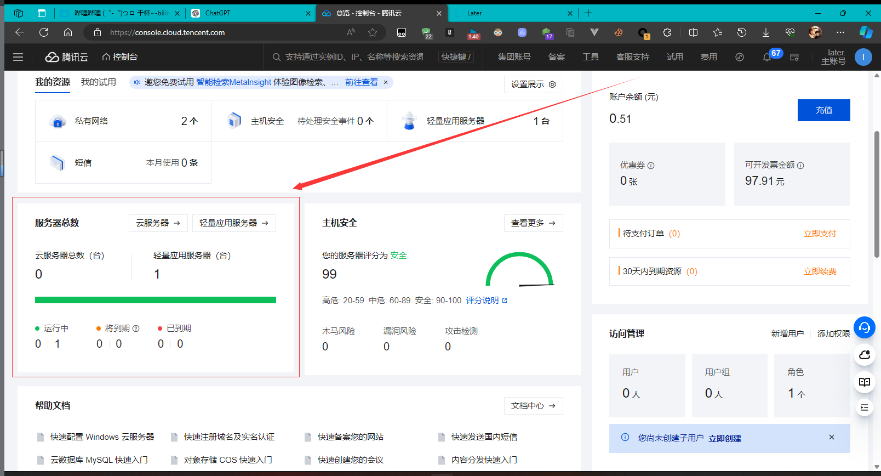Open the floating customer service headset icon
Image resolution: width=881 pixels, height=476 pixels.
tap(865, 327)
